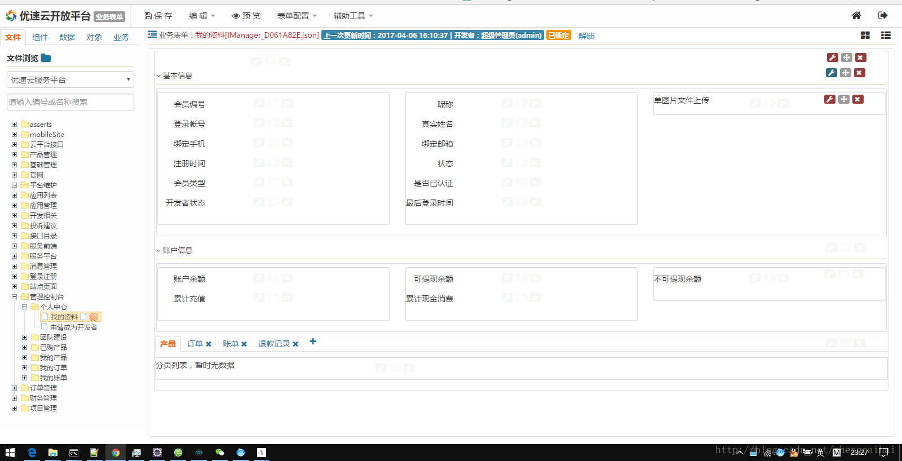The image size is (902, 461).
Task: Select 我的资料 in the file tree
Action: pos(64,317)
